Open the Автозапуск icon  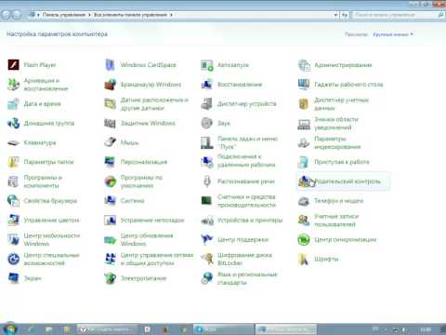click(x=207, y=65)
